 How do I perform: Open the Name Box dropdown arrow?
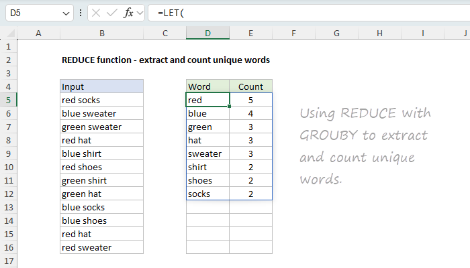[65, 13]
